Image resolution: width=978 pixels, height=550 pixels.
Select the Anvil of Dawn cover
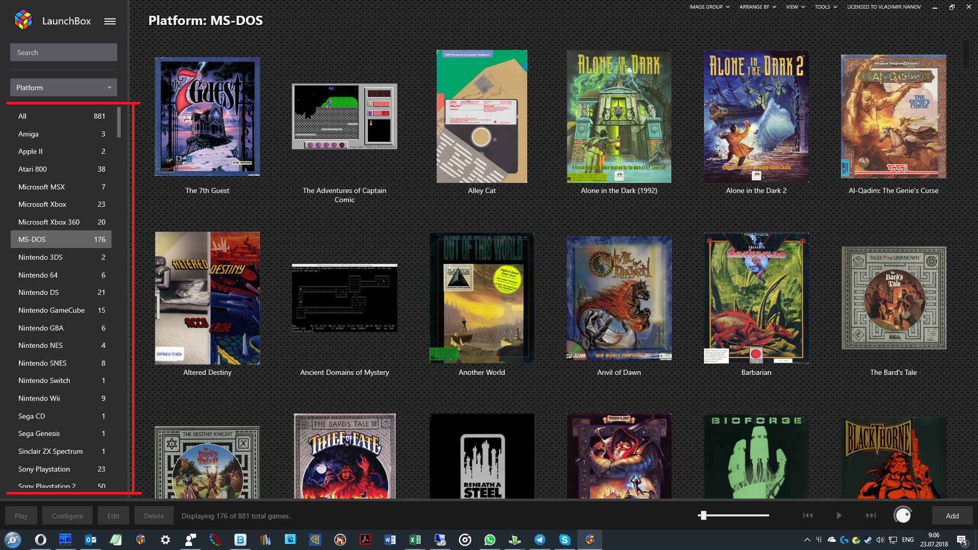pos(619,298)
